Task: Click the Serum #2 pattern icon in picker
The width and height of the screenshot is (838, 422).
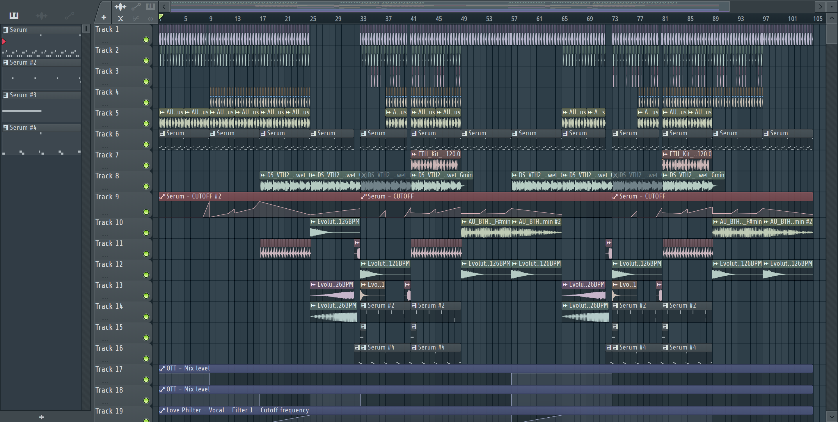Action: [x=6, y=63]
